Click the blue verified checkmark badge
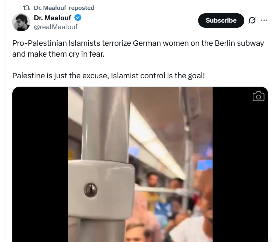Image resolution: width=272 pixels, height=242 pixels. click(x=78, y=18)
